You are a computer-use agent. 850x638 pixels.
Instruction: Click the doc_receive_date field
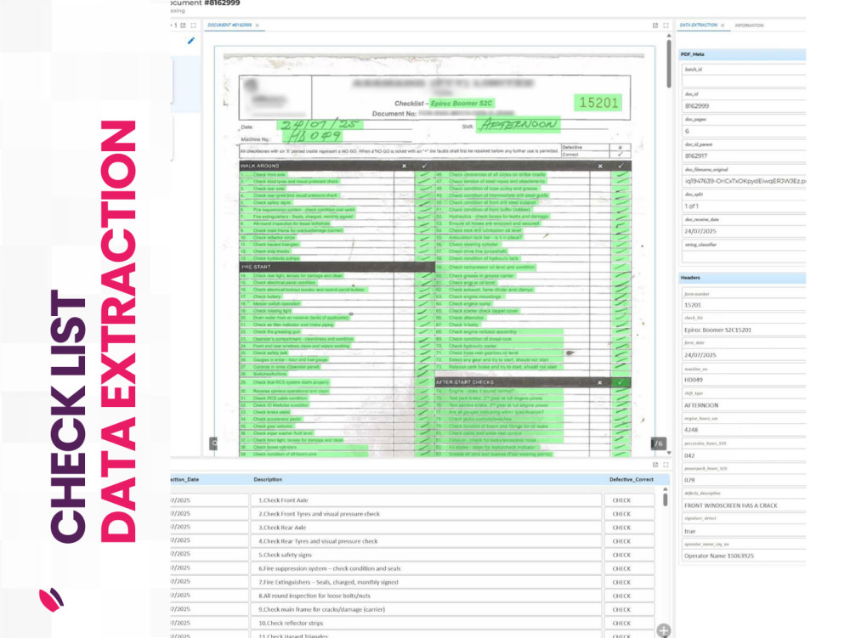click(x=744, y=231)
